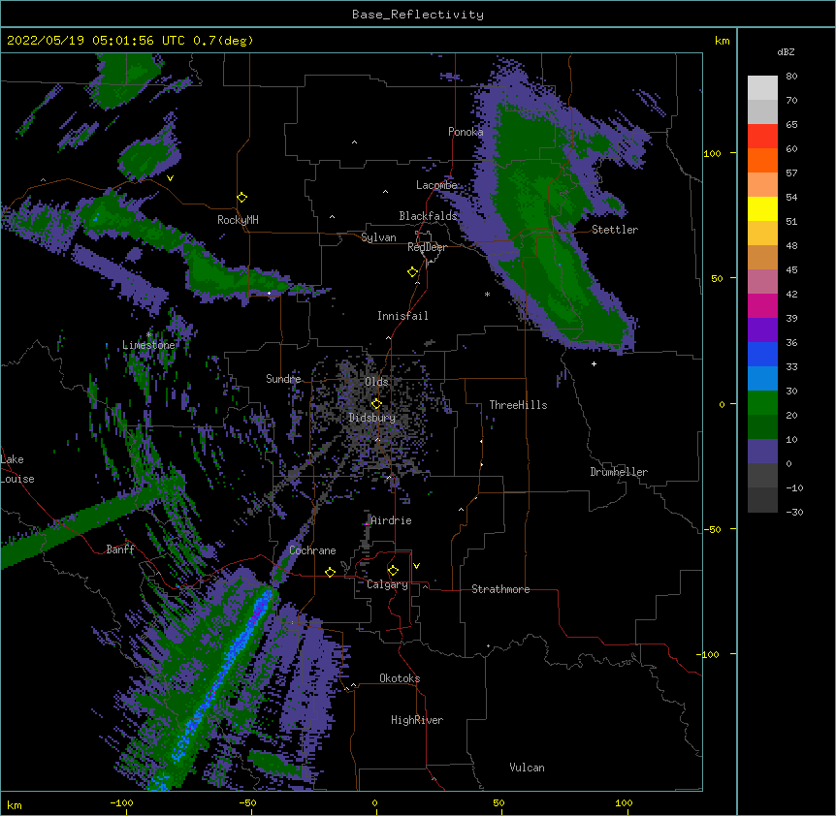Click the Okotoks label
The height and width of the screenshot is (816, 836).
click(x=400, y=678)
